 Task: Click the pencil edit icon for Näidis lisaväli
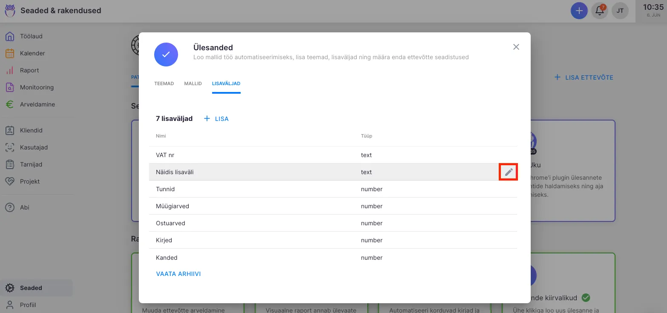click(508, 172)
